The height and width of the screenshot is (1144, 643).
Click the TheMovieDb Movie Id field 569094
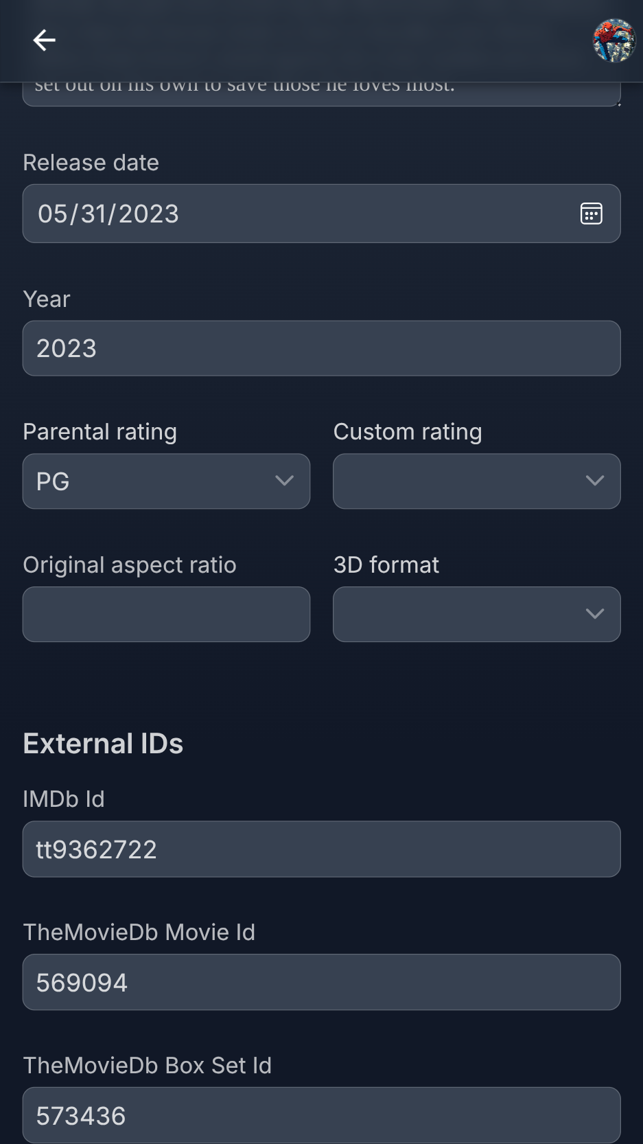[x=321, y=983]
